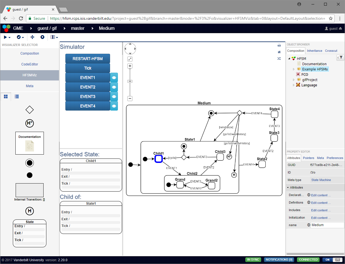Open the Composition visualizer

(x=30, y=53)
